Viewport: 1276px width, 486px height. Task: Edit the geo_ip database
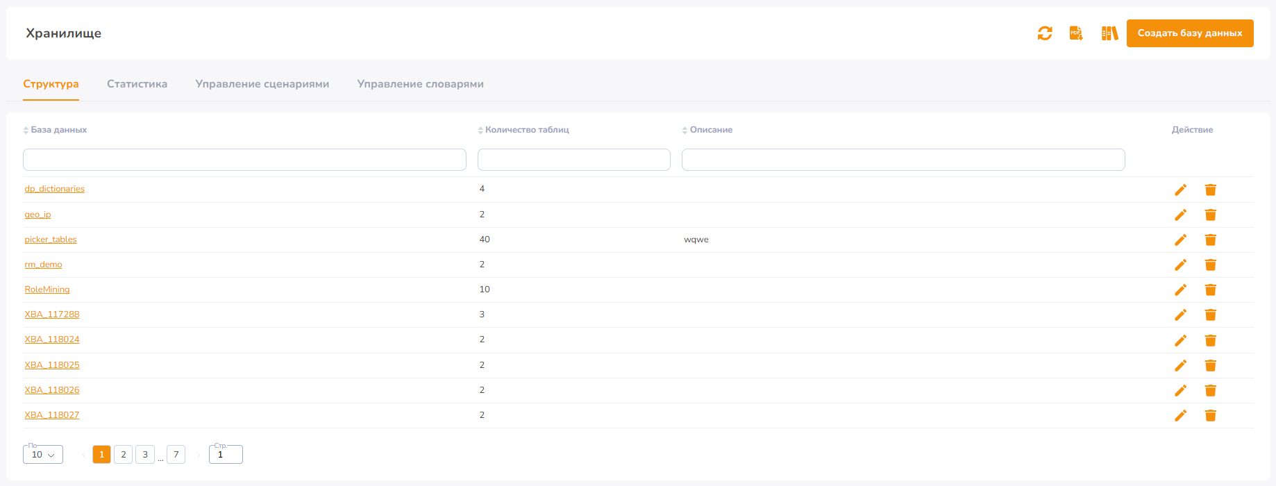coord(1180,215)
